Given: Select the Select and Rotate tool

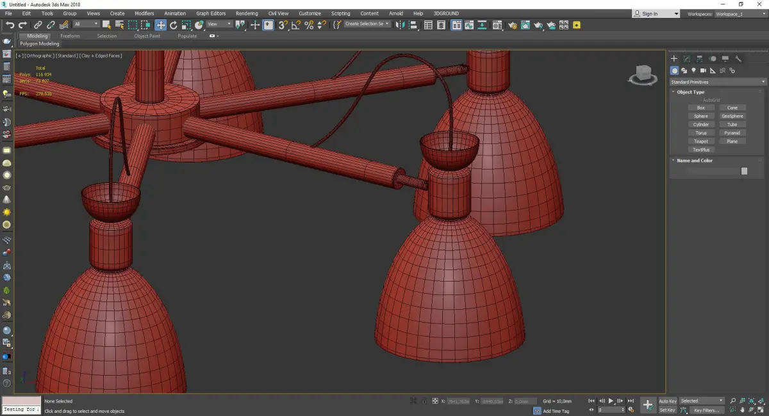Looking at the screenshot, I should pyautogui.click(x=173, y=25).
